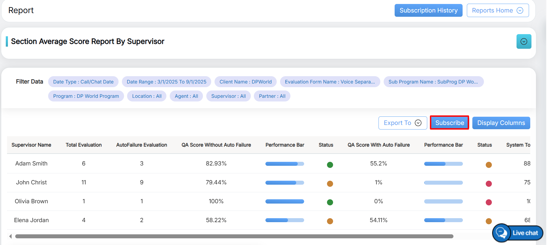547x245 pixels.
Task: Click the horizontal table scrollbar
Action: pyautogui.click(x=234, y=236)
